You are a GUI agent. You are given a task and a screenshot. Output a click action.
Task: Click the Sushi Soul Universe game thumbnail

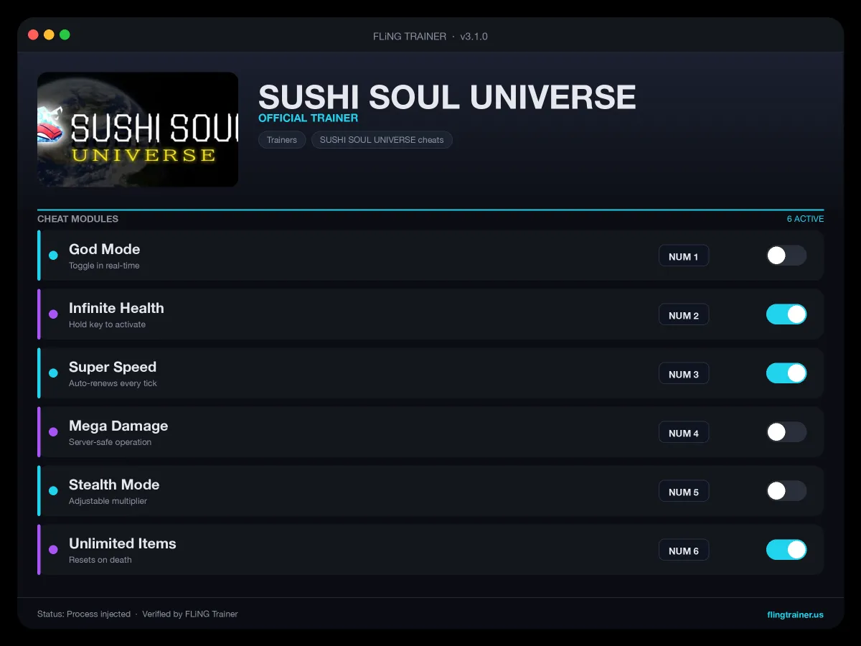click(138, 129)
